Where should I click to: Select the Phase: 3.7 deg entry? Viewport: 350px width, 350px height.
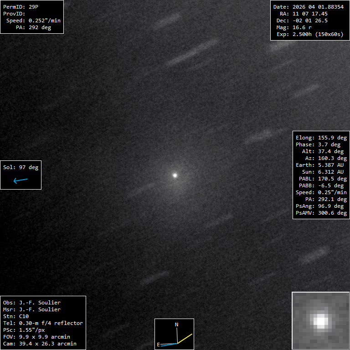[318, 144]
